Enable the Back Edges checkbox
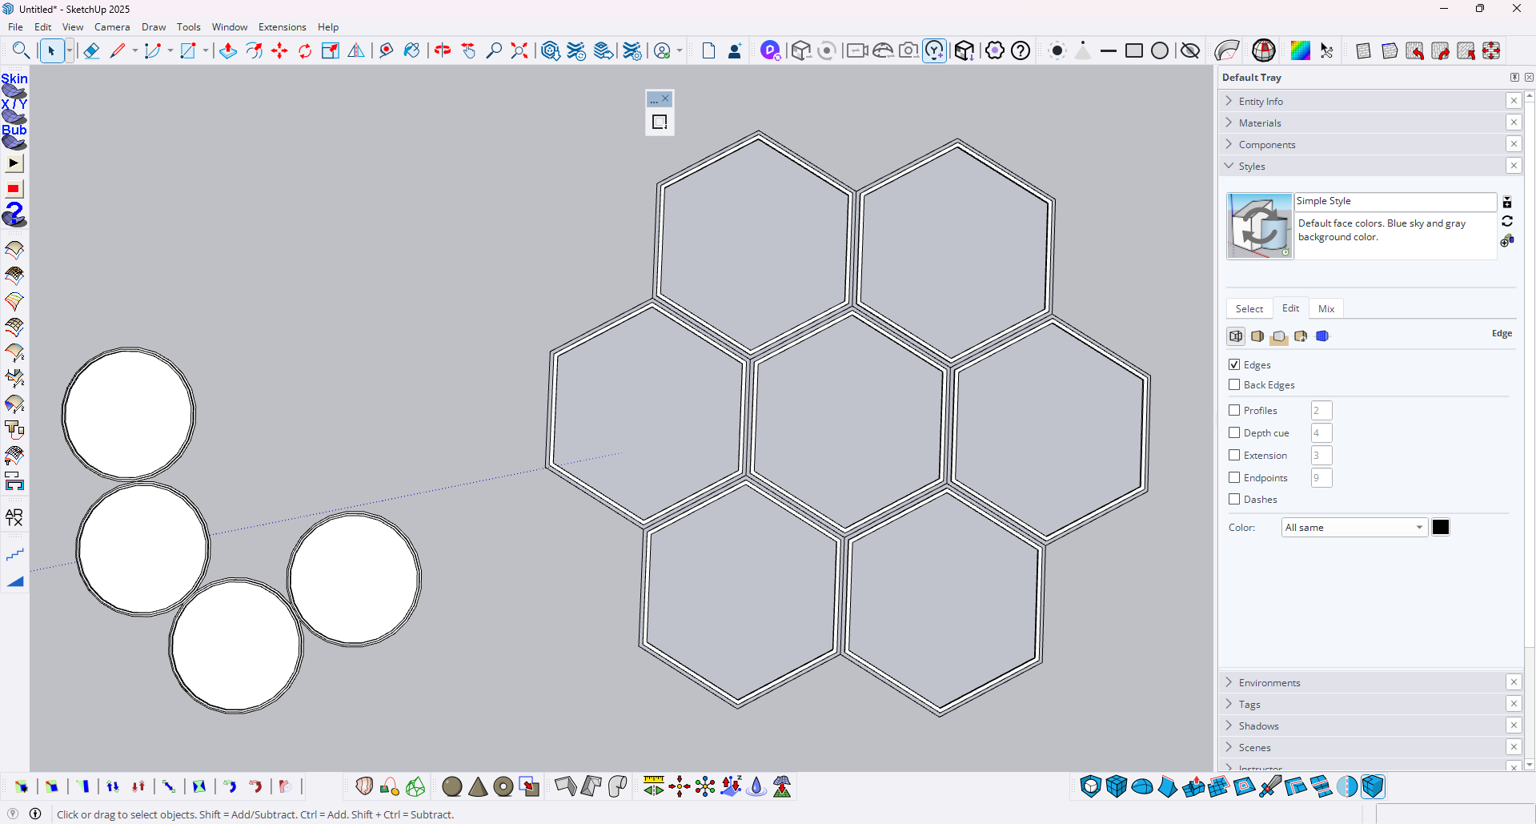This screenshot has width=1536, height=824. pyautogui.click(x=1234, y=384)
